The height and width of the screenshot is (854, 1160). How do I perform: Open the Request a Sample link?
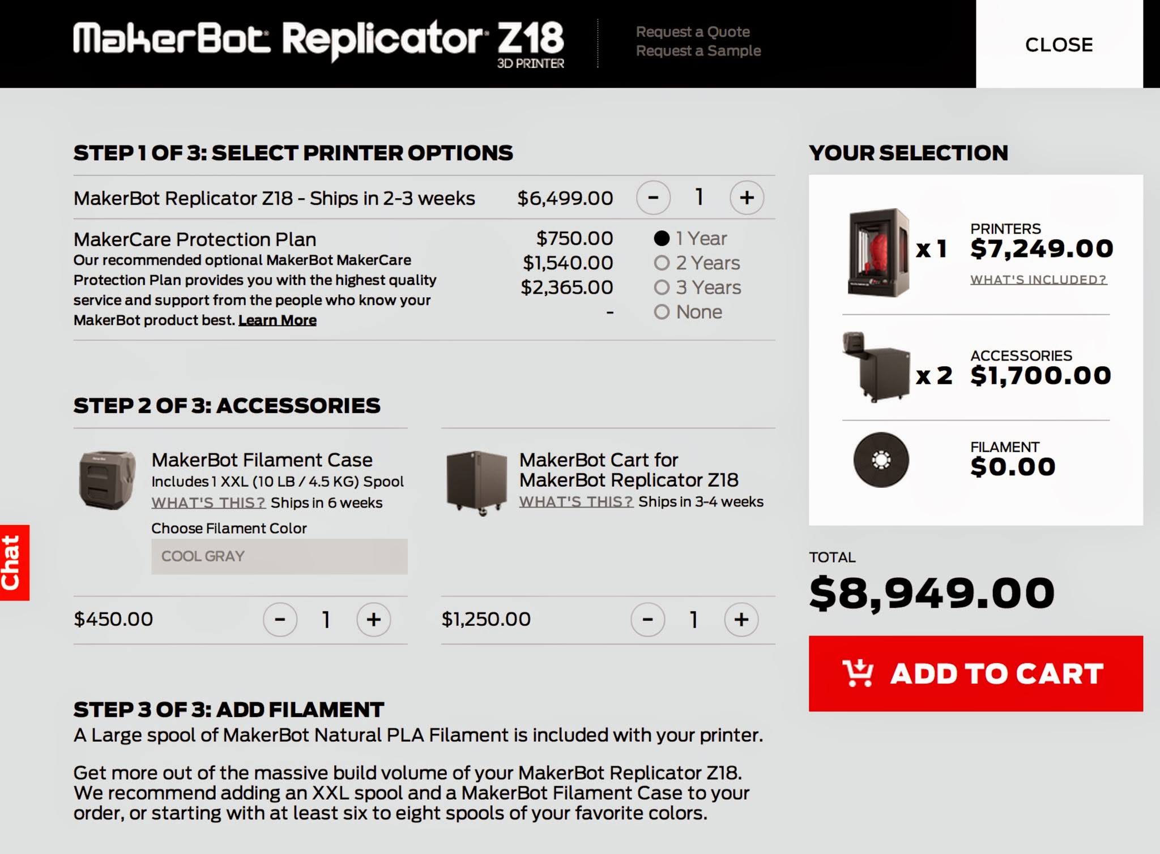click(698, 51)
